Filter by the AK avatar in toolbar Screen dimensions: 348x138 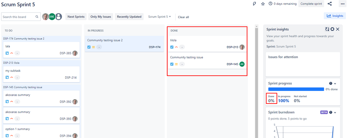pyautogui.click(x=52, y=17)
